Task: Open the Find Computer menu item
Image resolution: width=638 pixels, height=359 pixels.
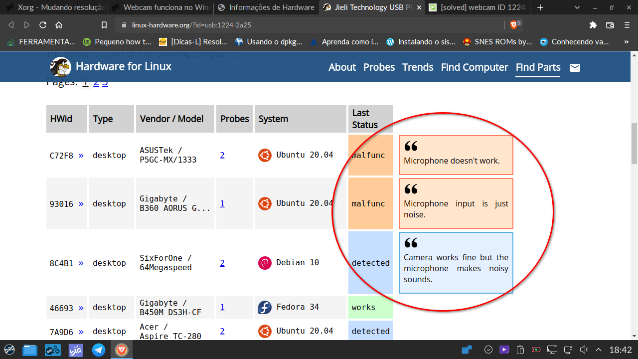Action: [x=475, y=67]
